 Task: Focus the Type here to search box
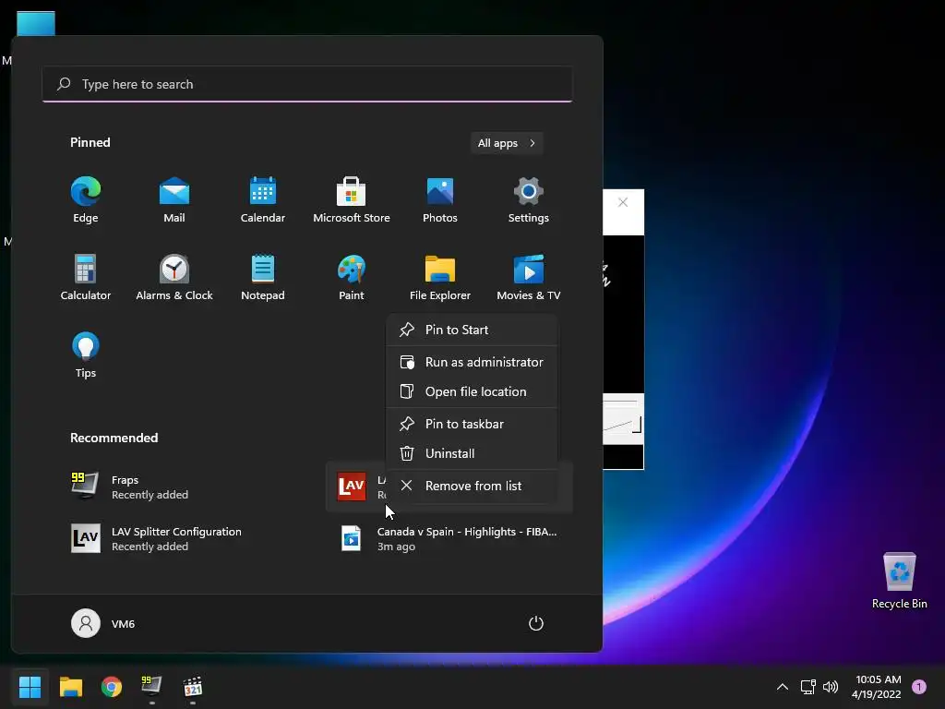(x=307, y=84)
